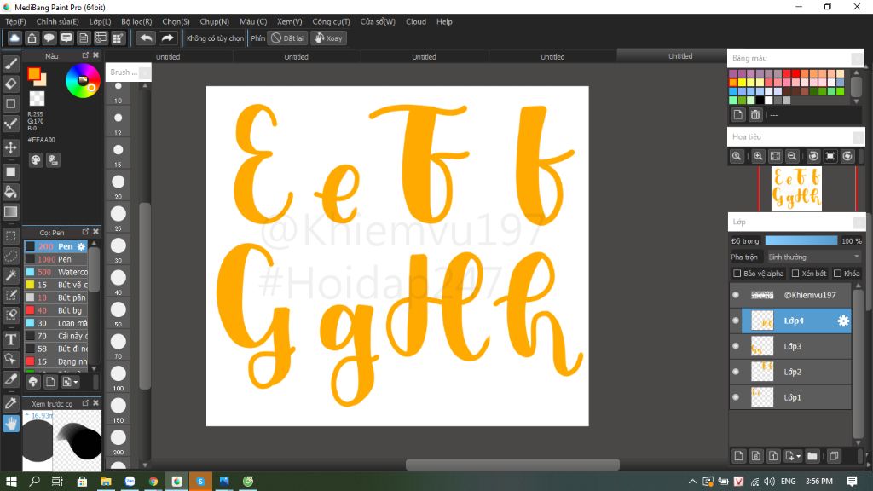Open the Pha trộn blending mode dropdown
The image size is (873, 491).
(x=813, y=257)
